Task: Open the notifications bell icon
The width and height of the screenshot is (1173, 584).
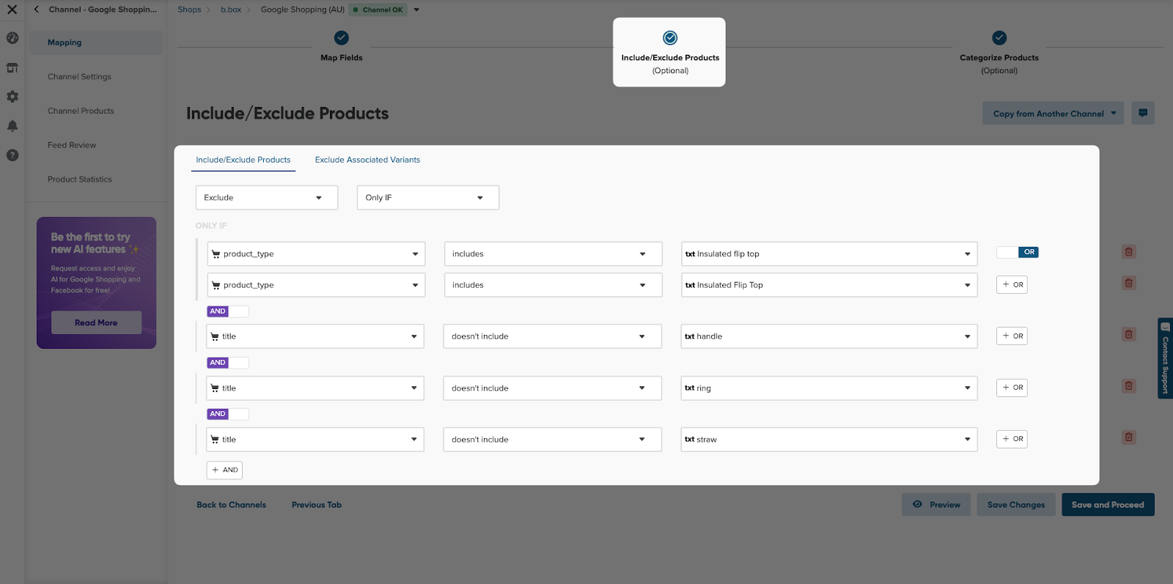Action: click(12, 126)
